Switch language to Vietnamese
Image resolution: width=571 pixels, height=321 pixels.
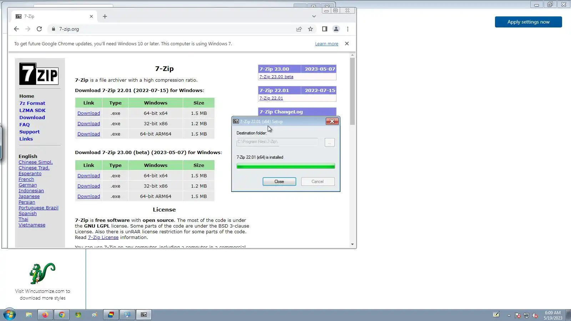pos(32,225)
